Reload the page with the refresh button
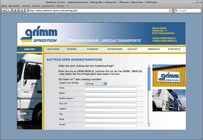The image size is (203, 140). coord(15,10)
